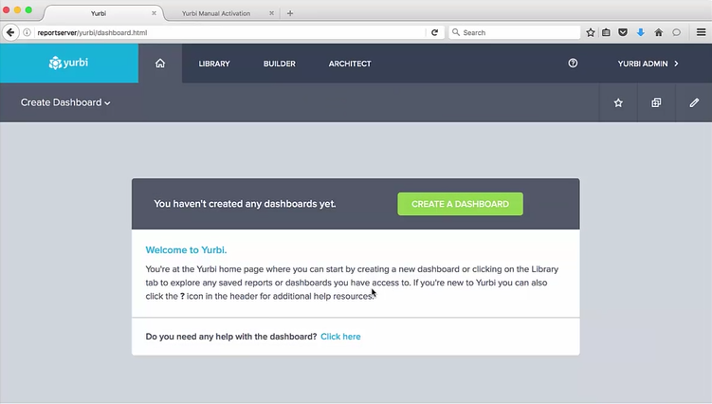Bookmark this page with the star
The width and height of the screenshot is (712, 404).
(x=591, y=32)
